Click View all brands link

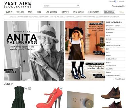119,79
